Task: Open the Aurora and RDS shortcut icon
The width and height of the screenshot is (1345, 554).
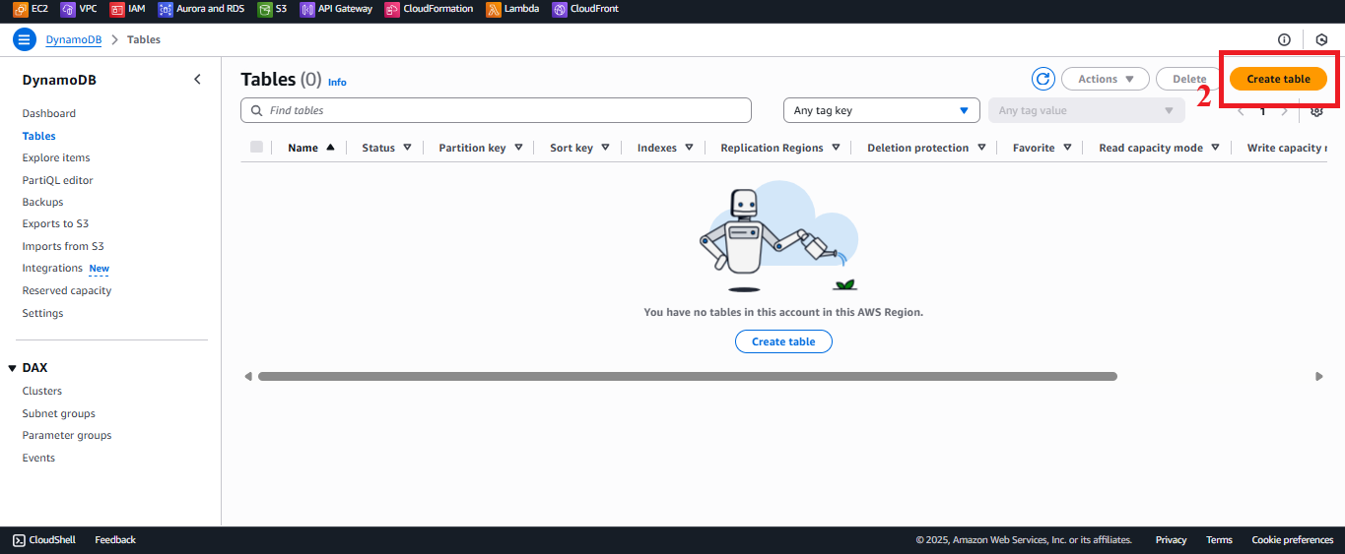Action: [165, 9]
